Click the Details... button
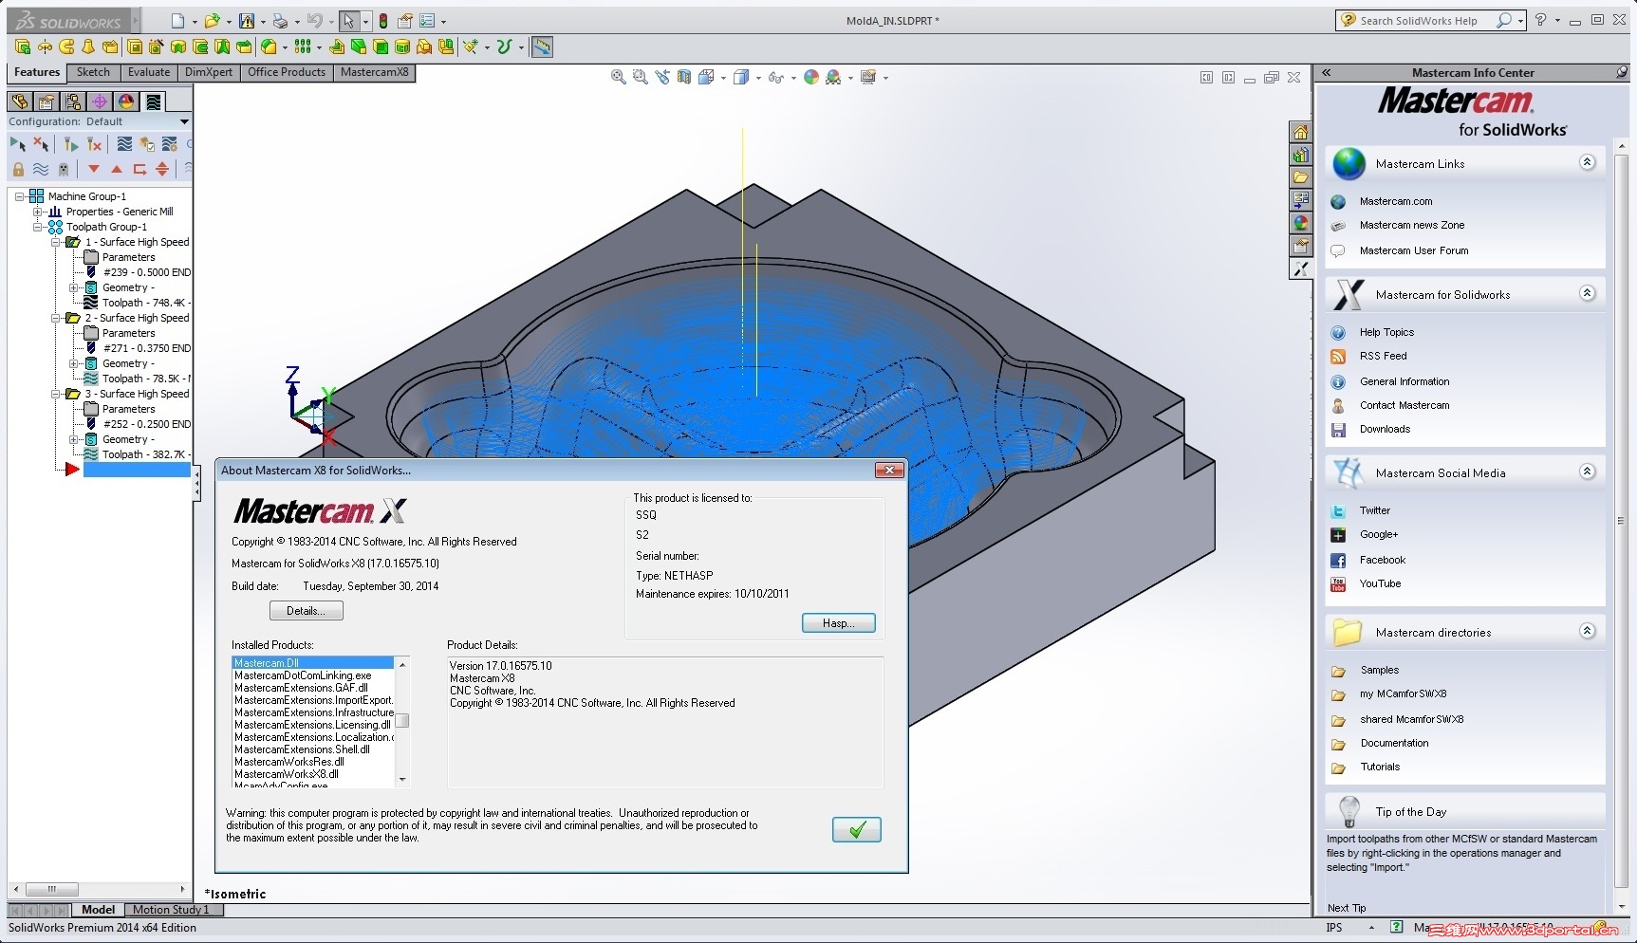1637x943 pixels. (306, 611)
